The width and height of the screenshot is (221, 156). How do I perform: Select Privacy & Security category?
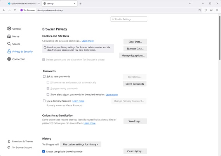[20, 51]
